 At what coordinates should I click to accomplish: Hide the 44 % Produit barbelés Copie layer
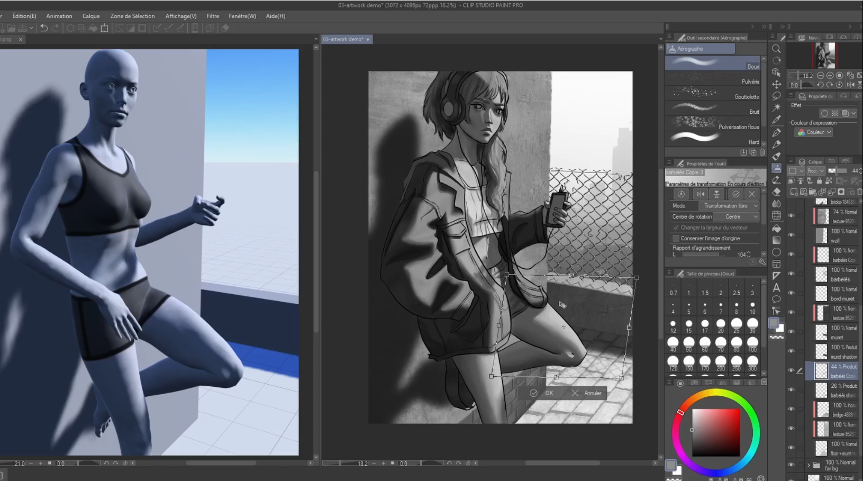pos(791,370)
